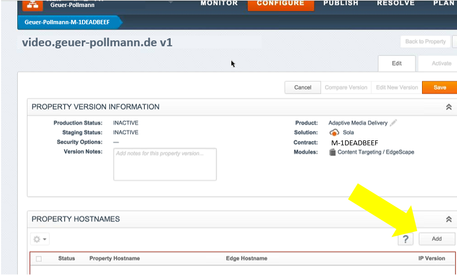Screen dimensions: 457x275
Task: Click the Add hostname button
Action: pyautogui.click(x=437, y=239)
